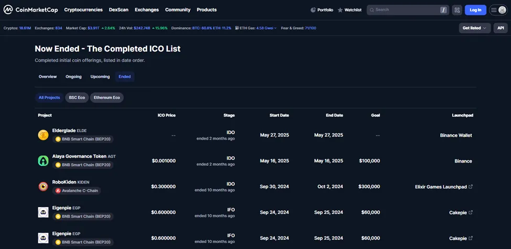511x249 pixels.
Task: Open the Alaya Governance Token link
Action: [79, 156]
